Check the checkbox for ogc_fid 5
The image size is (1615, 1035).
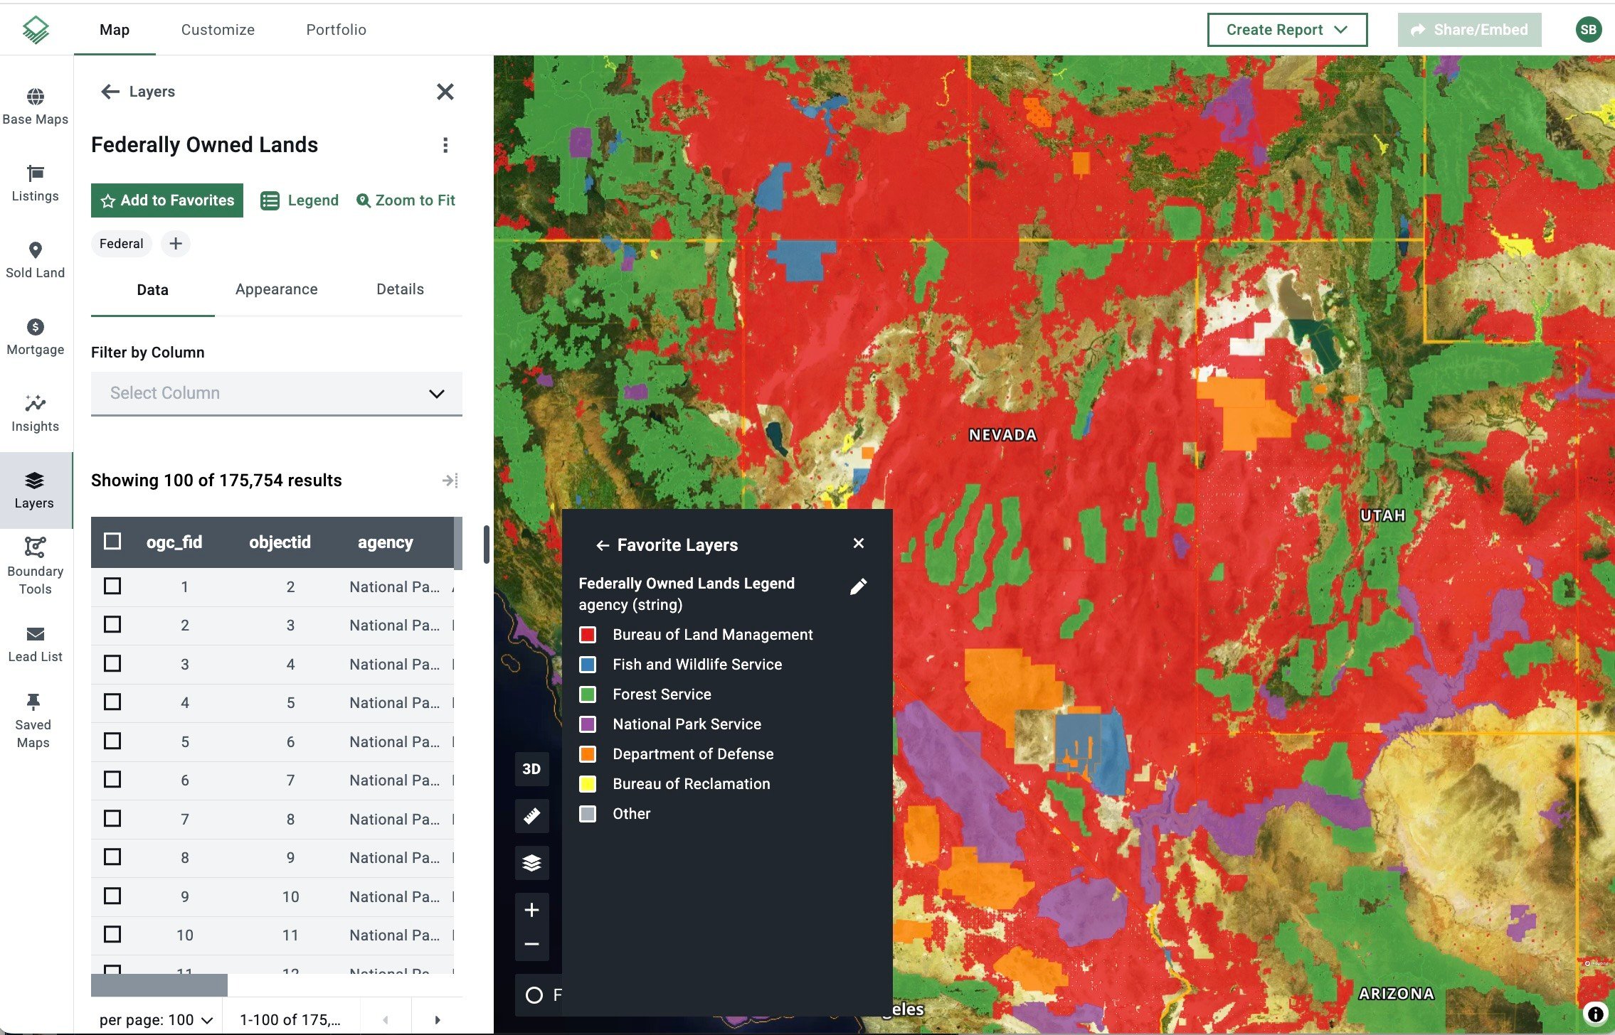coord(112,741)
